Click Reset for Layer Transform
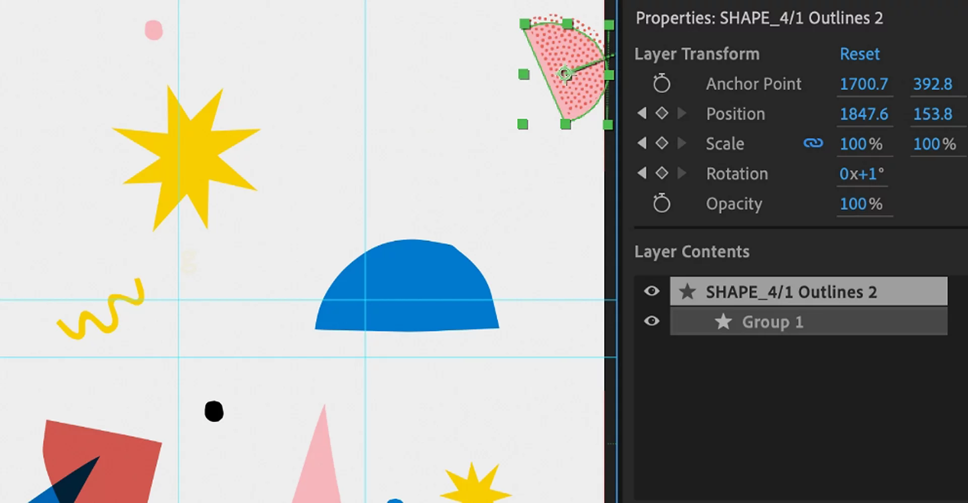 pos(859,54)
